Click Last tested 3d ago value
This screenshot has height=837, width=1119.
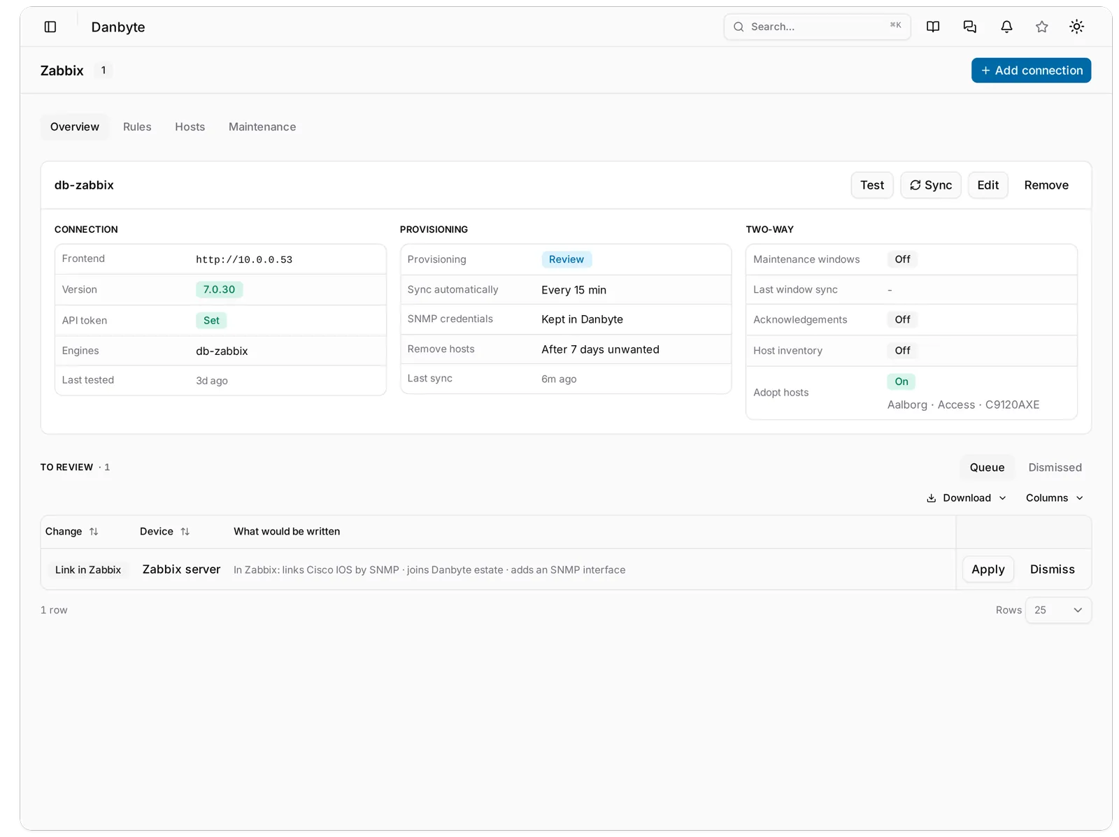212,381
